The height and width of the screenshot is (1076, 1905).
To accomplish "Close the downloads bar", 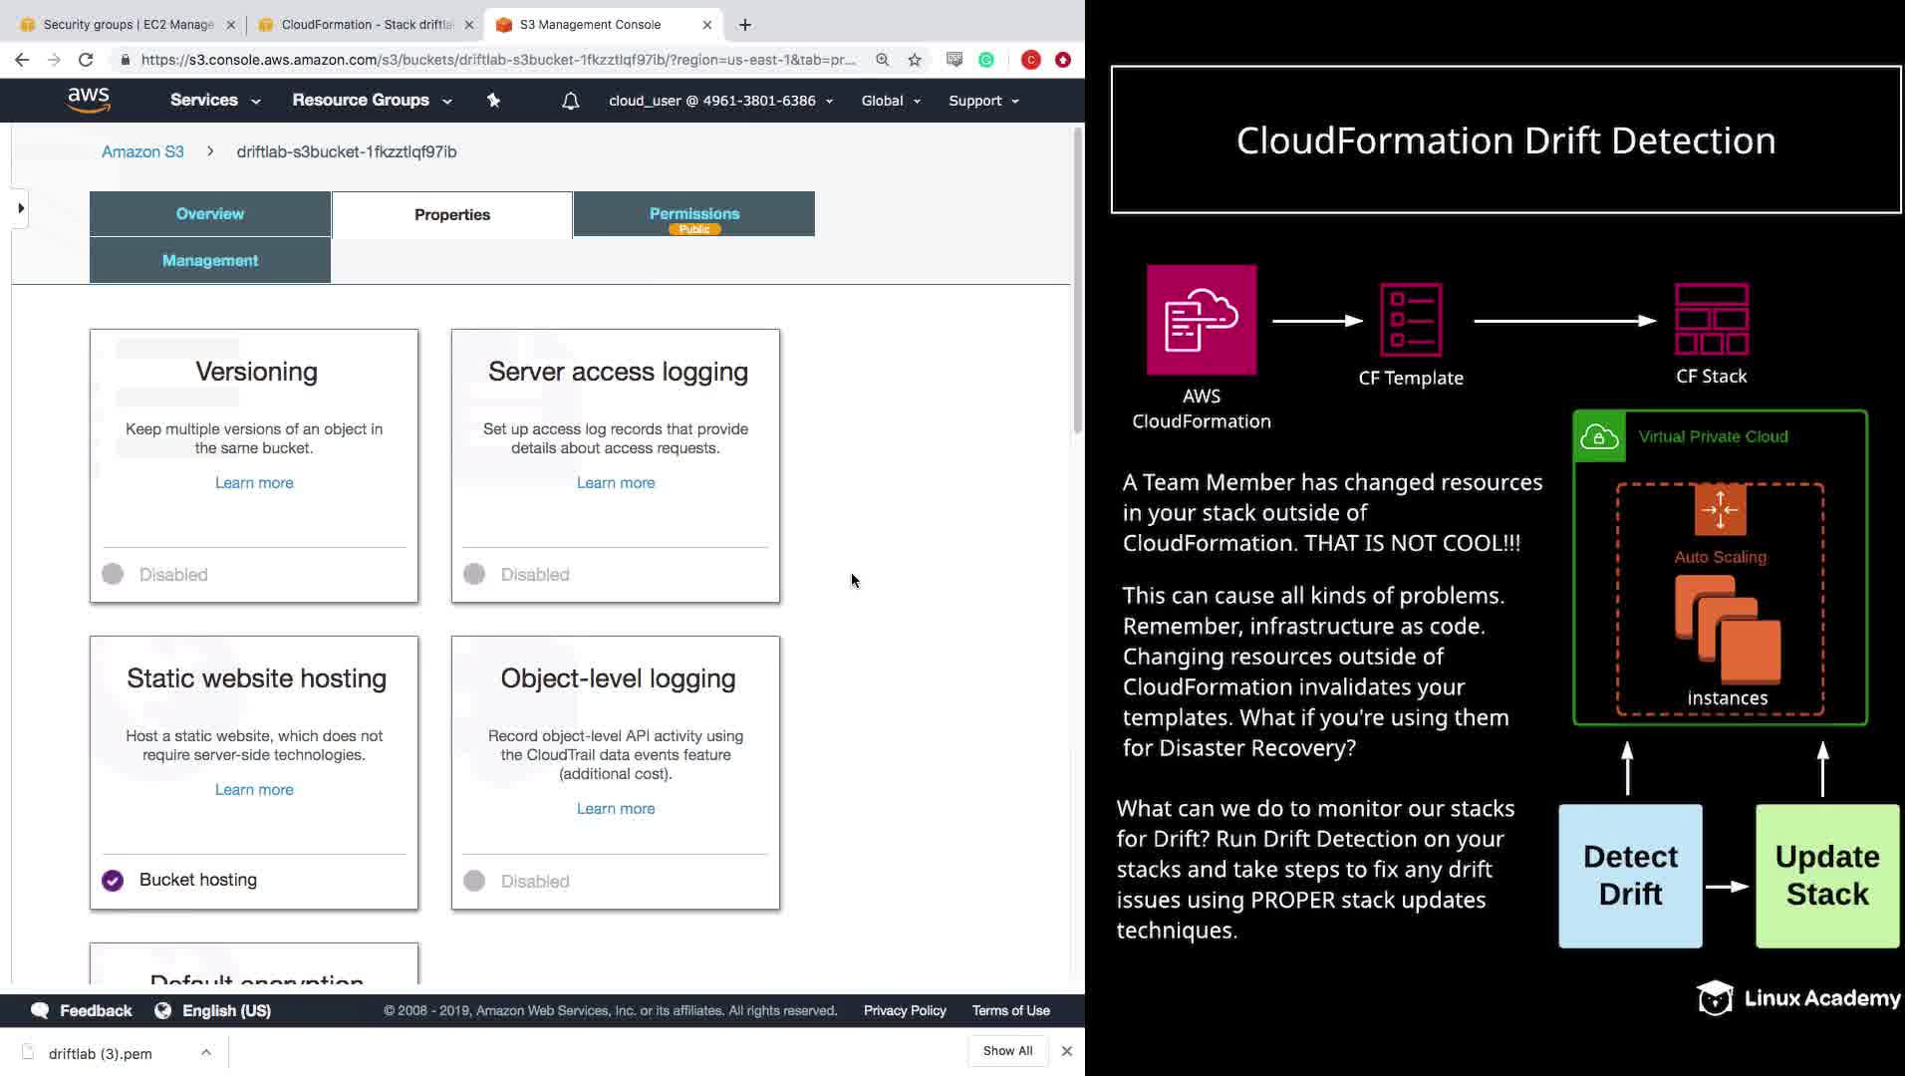I will click(1067, 1051).
